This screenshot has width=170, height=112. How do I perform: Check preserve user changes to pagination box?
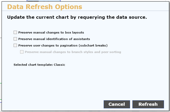pos(15,45)
